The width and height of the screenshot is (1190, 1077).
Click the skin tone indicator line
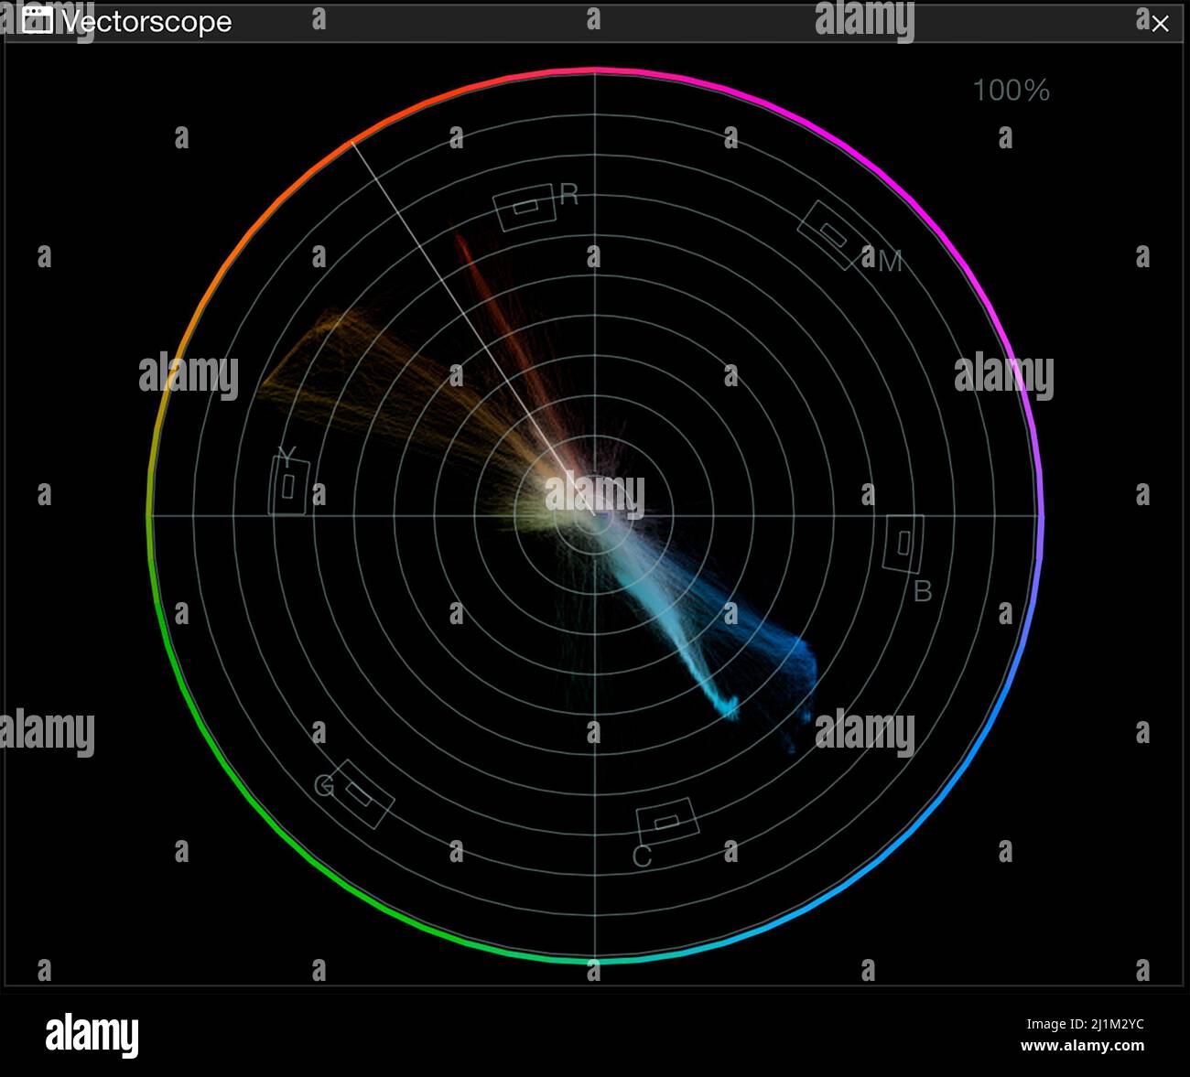[474, 328]
